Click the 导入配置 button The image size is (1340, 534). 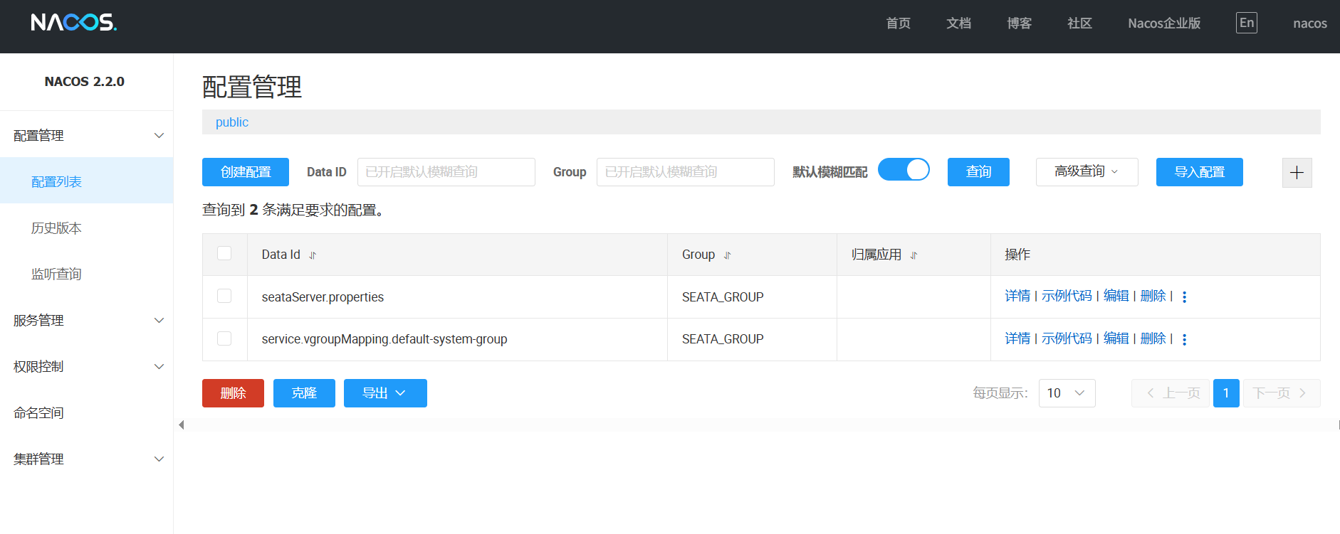click(x=1199, y=172)
